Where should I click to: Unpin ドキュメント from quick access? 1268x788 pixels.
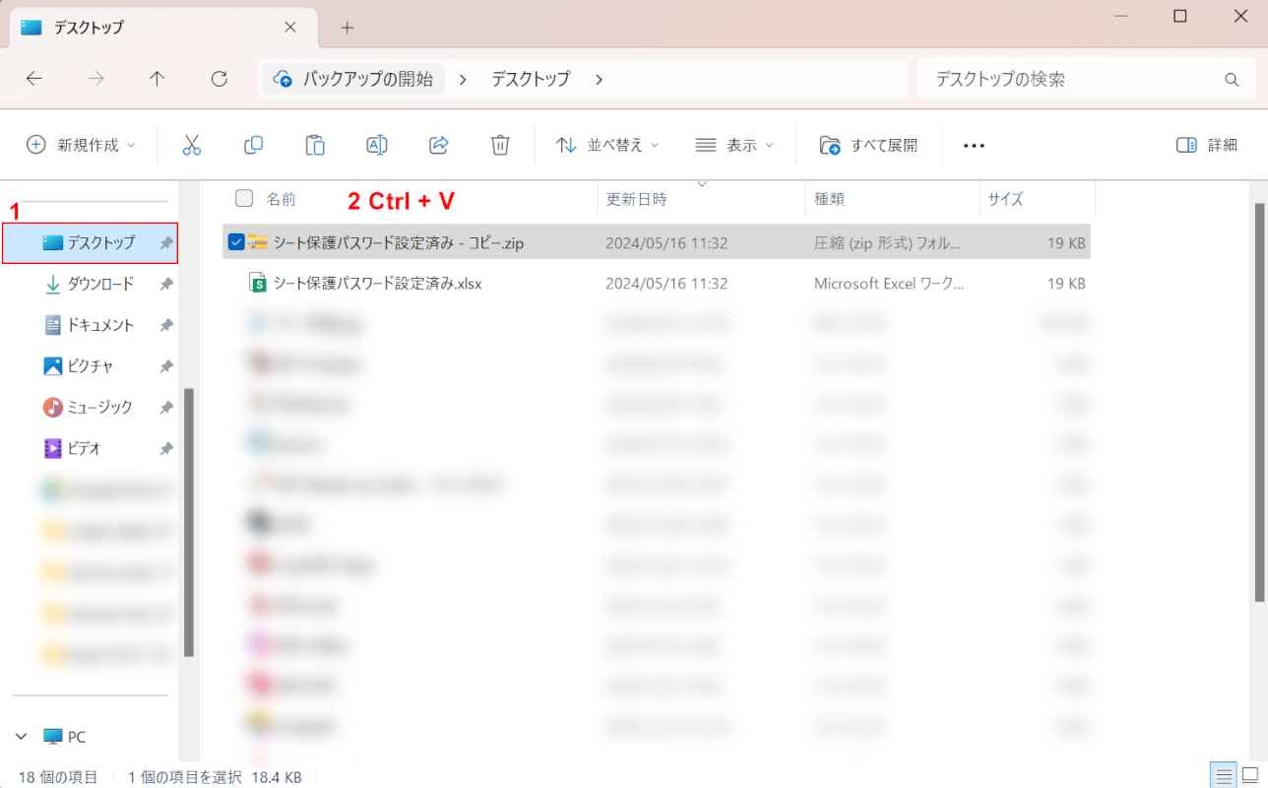coord(166,325)
